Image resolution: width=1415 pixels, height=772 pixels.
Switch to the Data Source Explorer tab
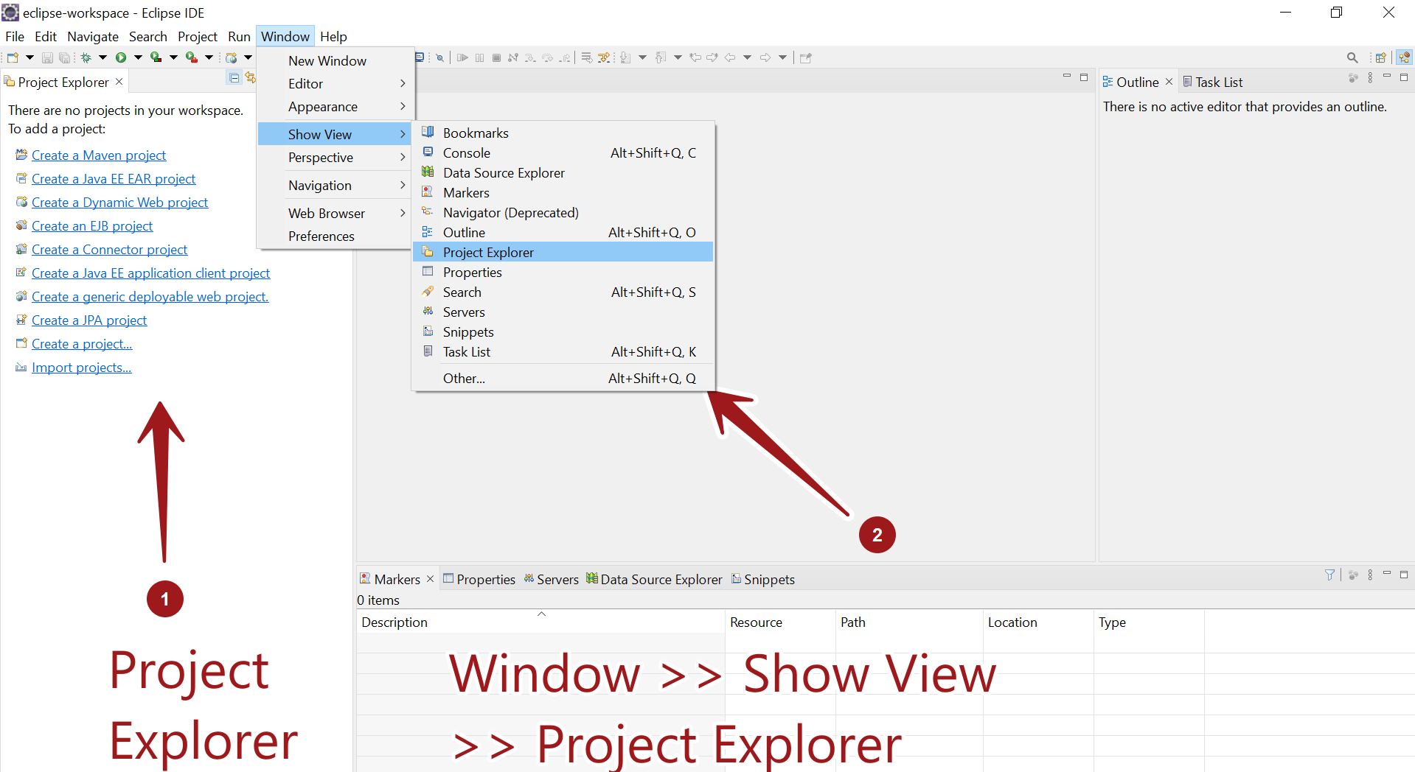click(654, 580)
